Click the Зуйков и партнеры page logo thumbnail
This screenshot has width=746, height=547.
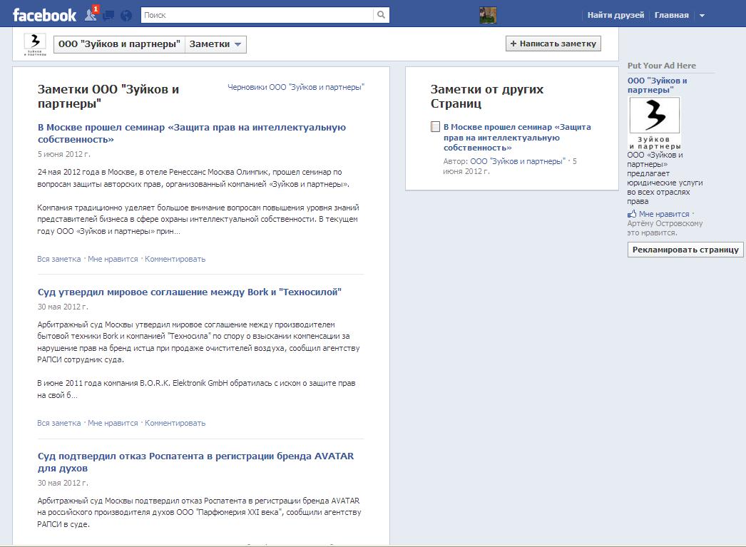(35, 44)
